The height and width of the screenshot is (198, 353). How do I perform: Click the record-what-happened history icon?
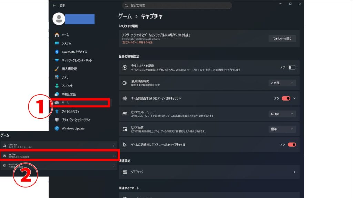pos(125,67)
